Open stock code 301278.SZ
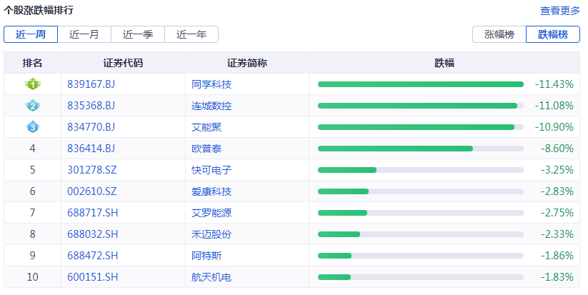Viewport: 588px width, 295px height. [91, 170]
